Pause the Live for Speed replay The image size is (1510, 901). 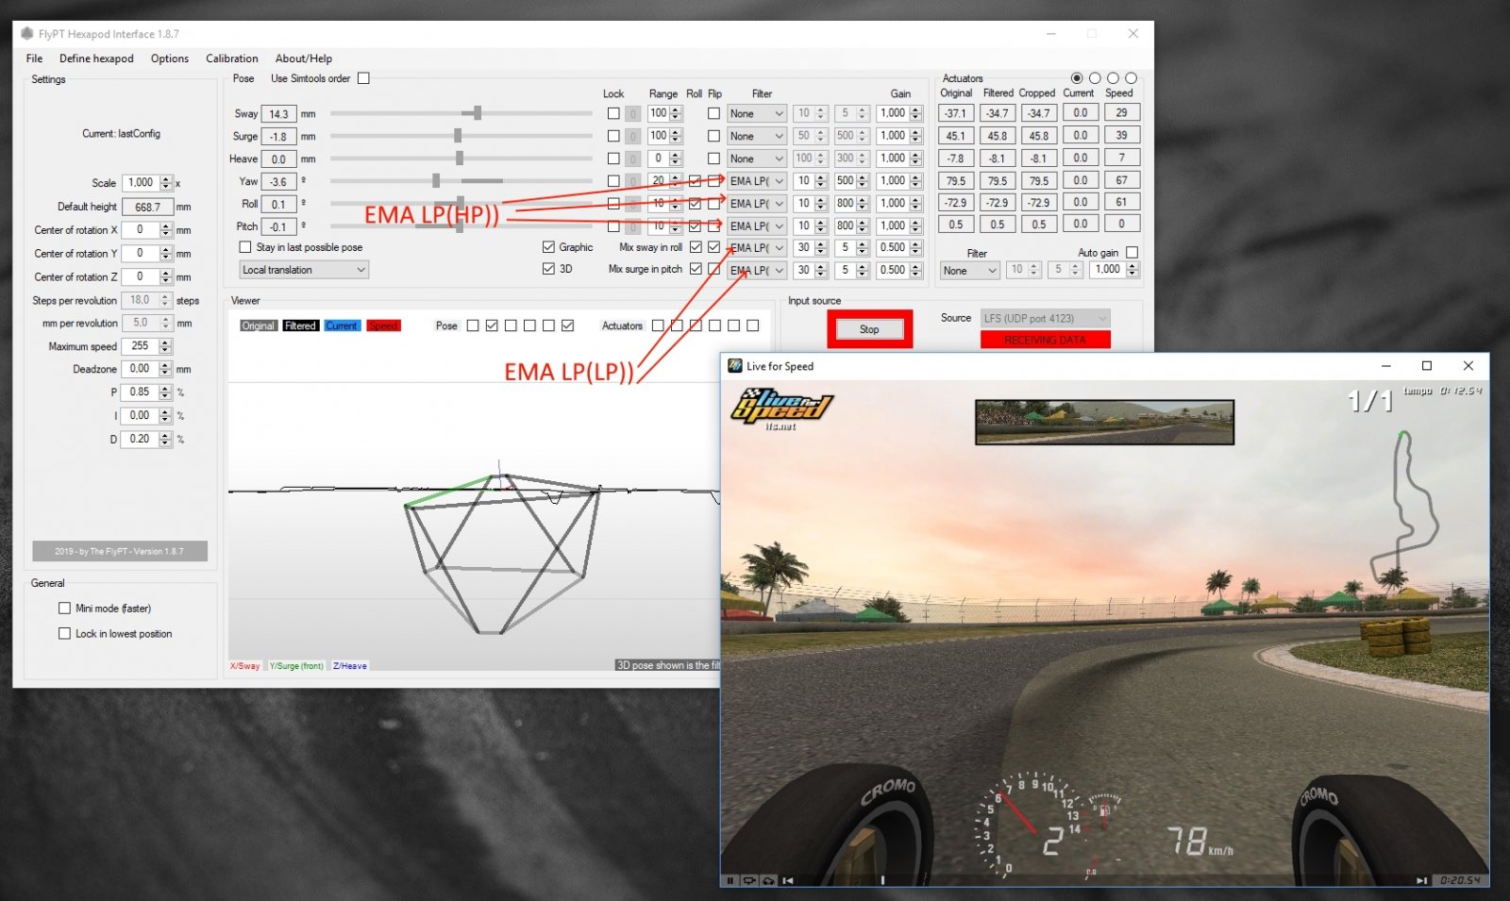tap(730, 880)
